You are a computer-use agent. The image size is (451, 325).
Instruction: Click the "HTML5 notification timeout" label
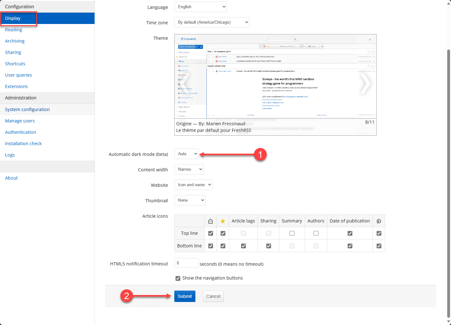click(139, 264)
